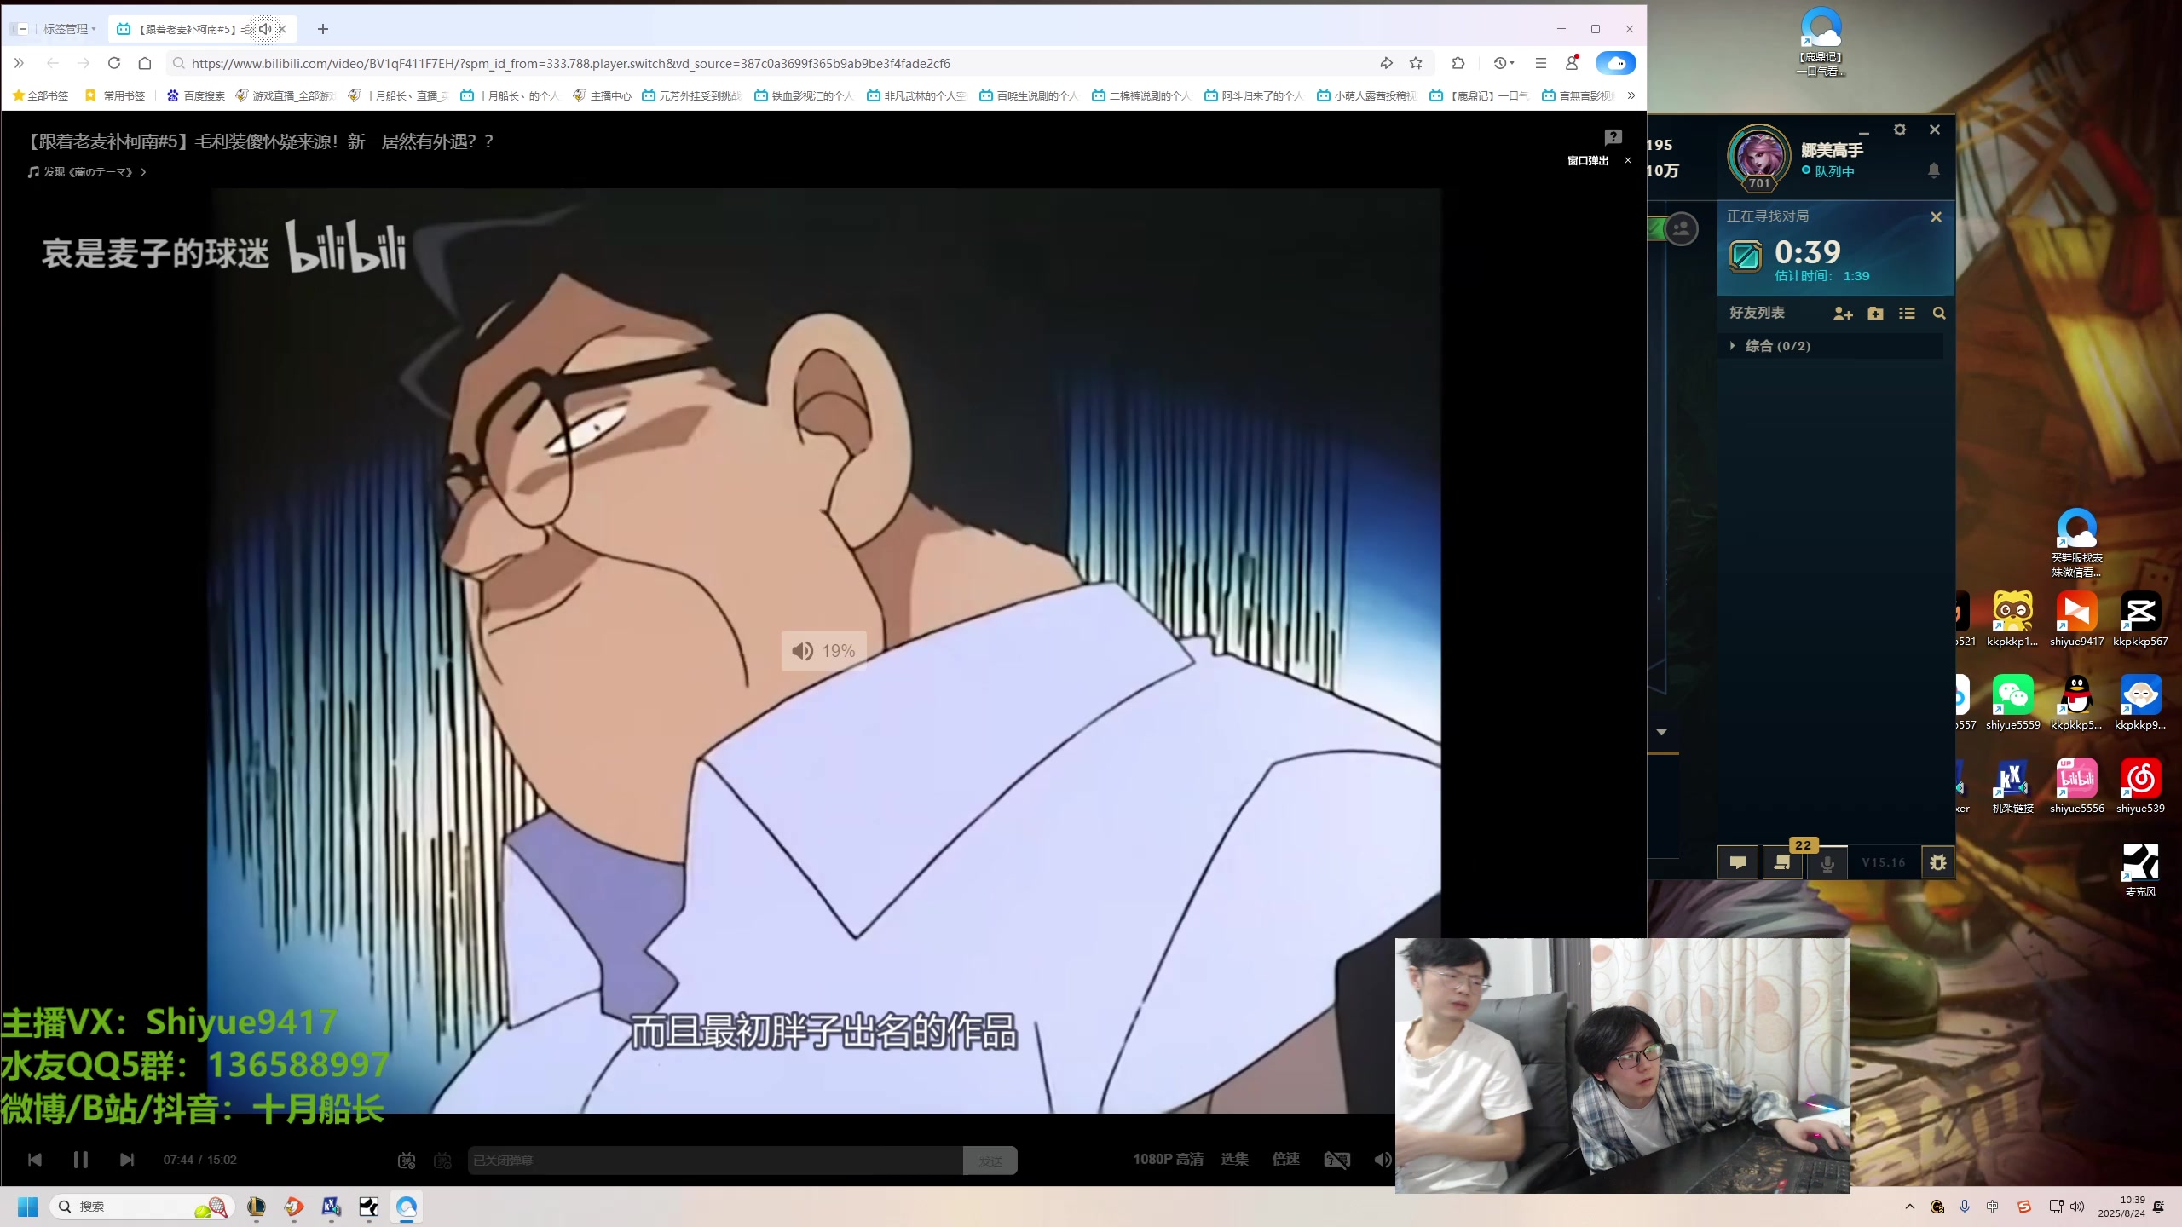Expand the hidden bookmarks overflow chevron
2182x1227 pixels.
coord(1631,95)
